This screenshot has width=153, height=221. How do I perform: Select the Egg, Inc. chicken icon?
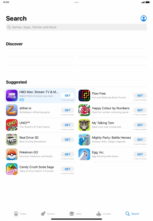pyautogui.click(x=84, y=154)
